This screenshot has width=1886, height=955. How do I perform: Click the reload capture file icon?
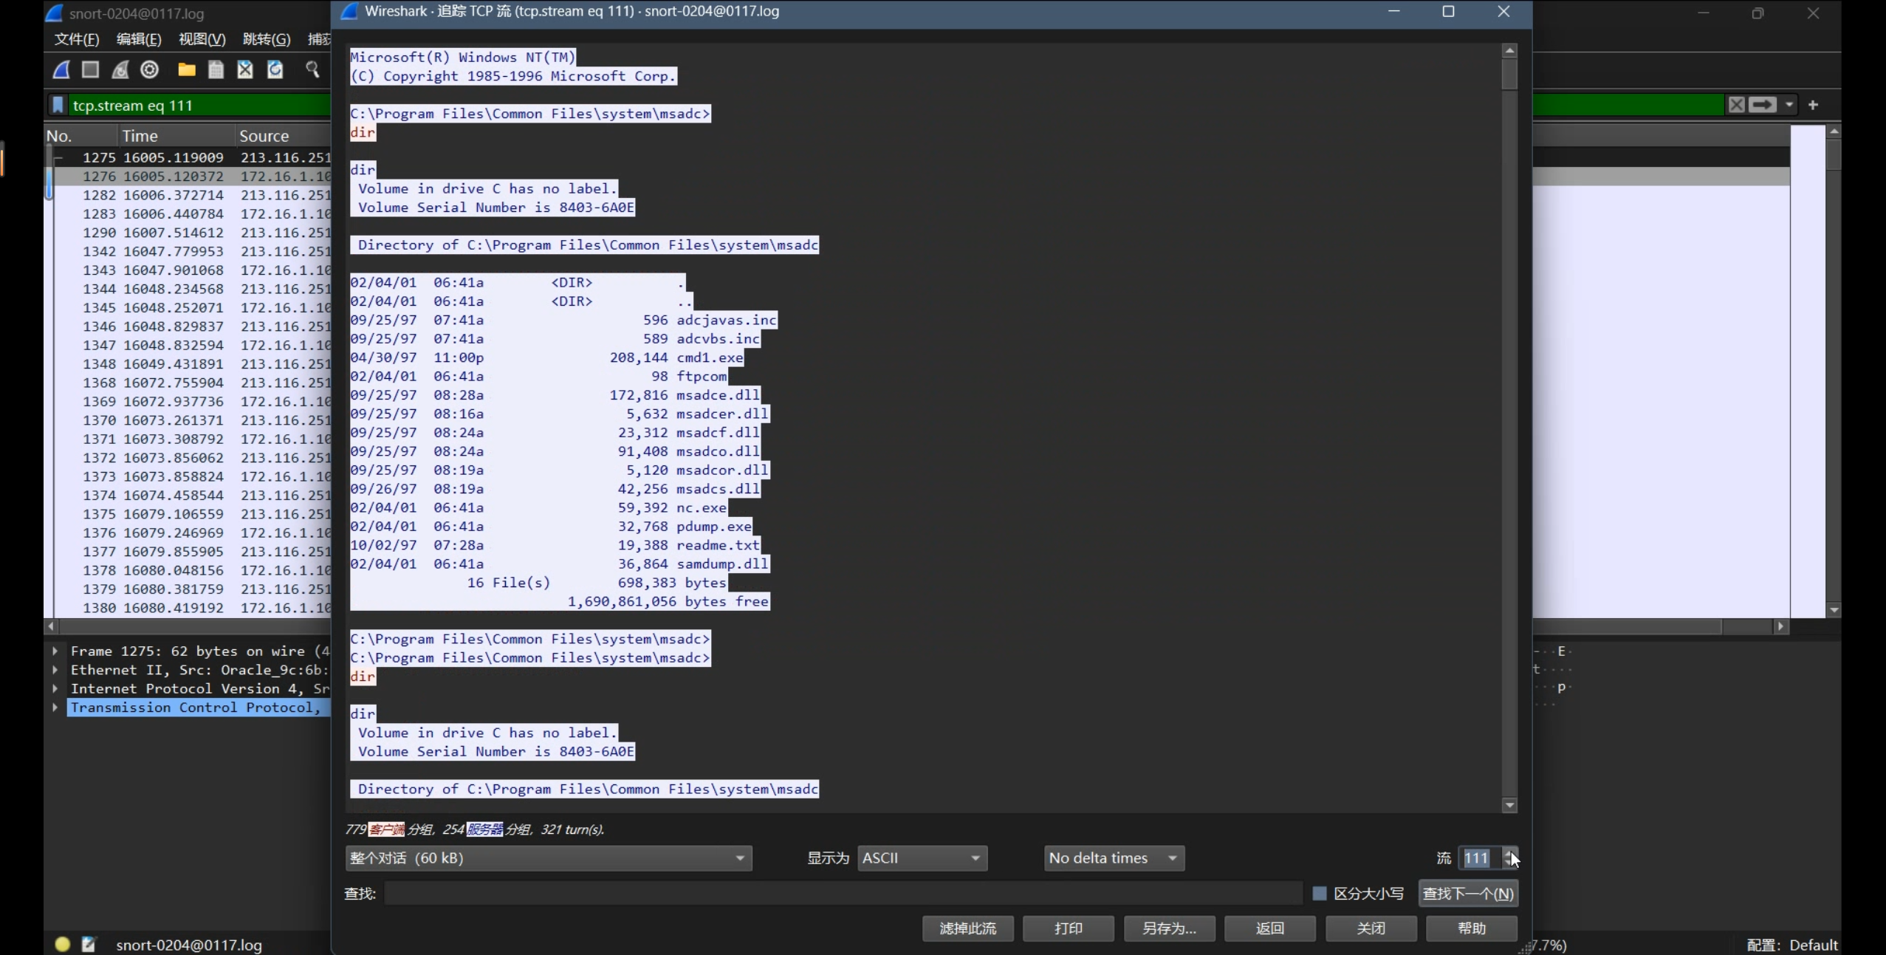pyautogui.click(x=275, y=69)
